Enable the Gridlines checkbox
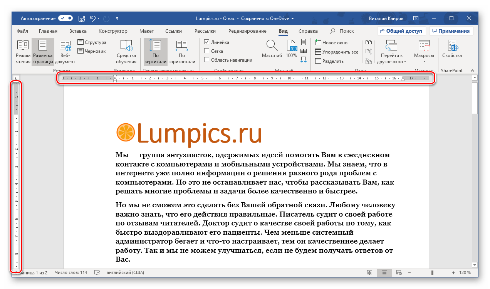The height and width of the screenshot is (289, 490). pos(207,51)
